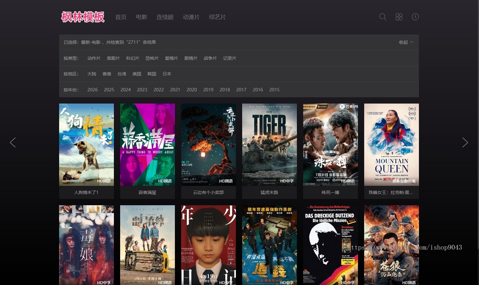Filter by year 2025
479x285 pixels.
pos(109,90)
